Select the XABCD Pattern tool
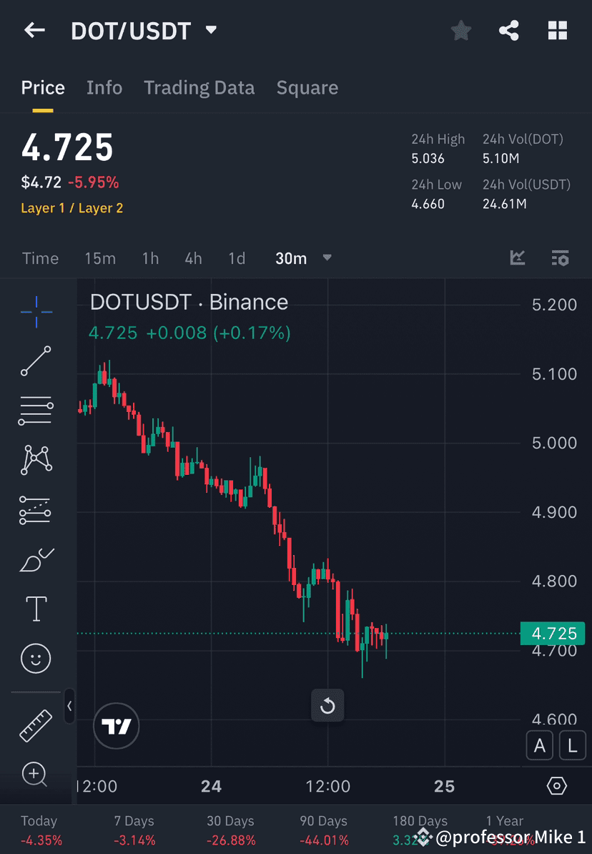This screenshot has width=592, height=854. pos(36,460)
